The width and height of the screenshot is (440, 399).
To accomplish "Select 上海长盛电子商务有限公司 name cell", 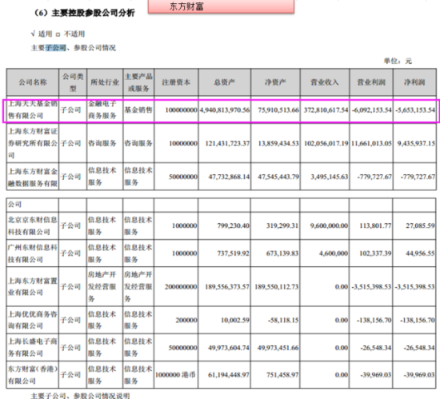I will 33,347.
